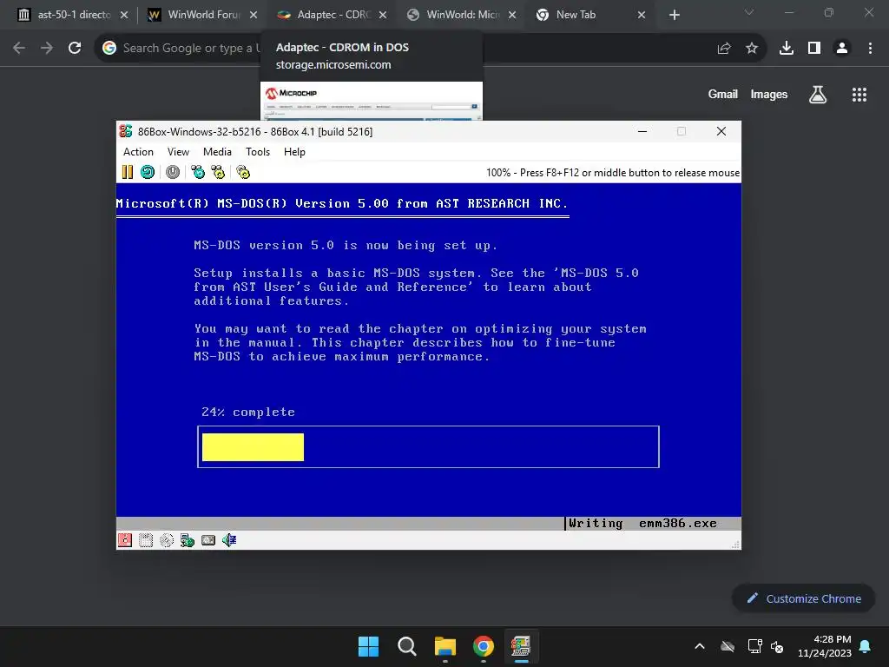
Task: Close the WinWorld Forum tab
Action: point(254,16)
